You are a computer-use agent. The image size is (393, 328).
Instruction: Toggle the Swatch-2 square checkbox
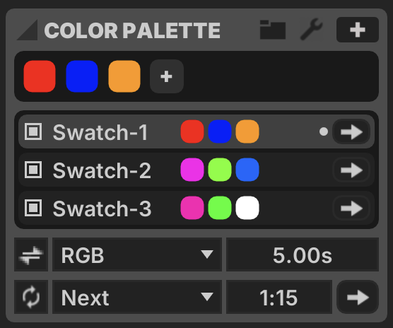33,170
